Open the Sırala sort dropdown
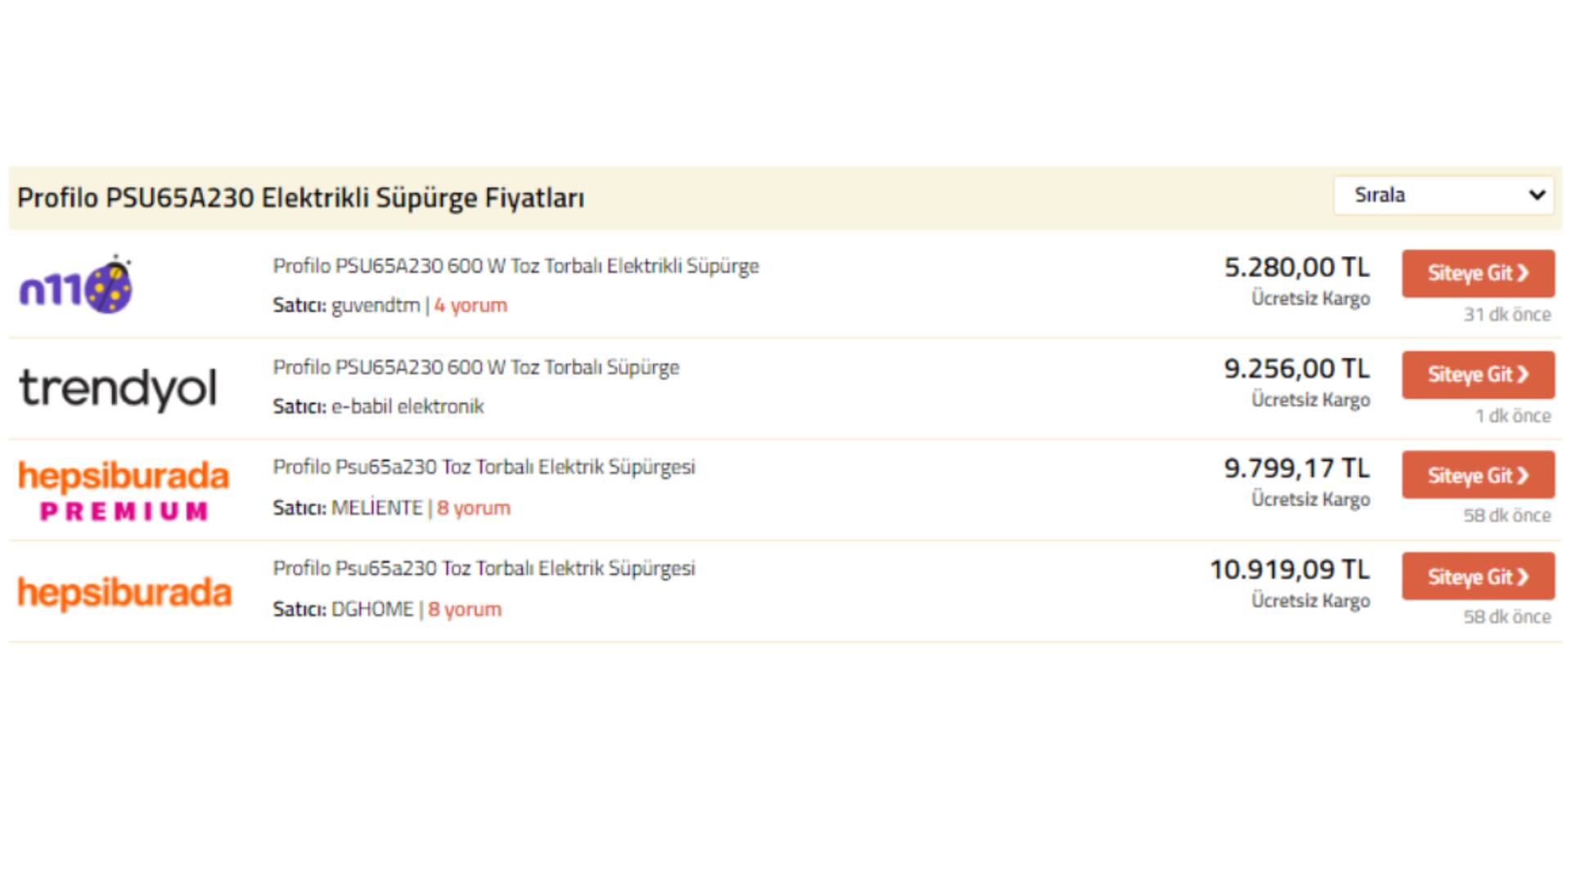 (x=1443, y=195)
